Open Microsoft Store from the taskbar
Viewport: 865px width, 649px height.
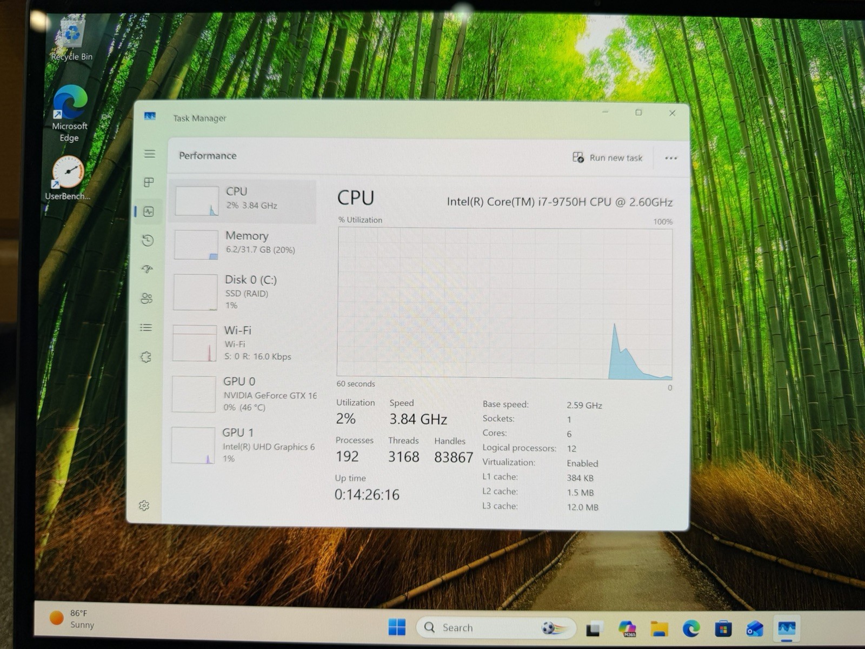tap(723, 629)
